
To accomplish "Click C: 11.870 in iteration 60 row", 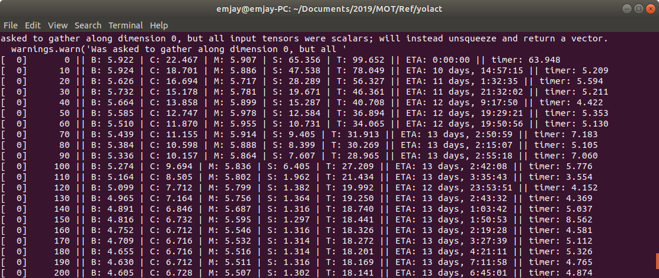I will tap(174, 124).
